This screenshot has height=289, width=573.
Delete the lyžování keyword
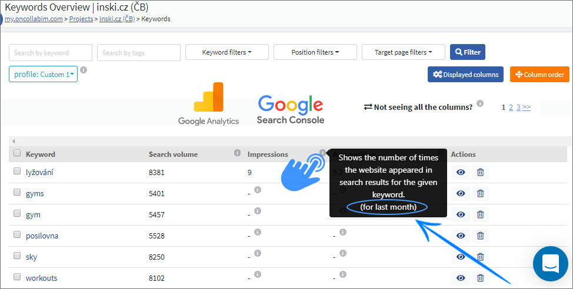point(480,172)
